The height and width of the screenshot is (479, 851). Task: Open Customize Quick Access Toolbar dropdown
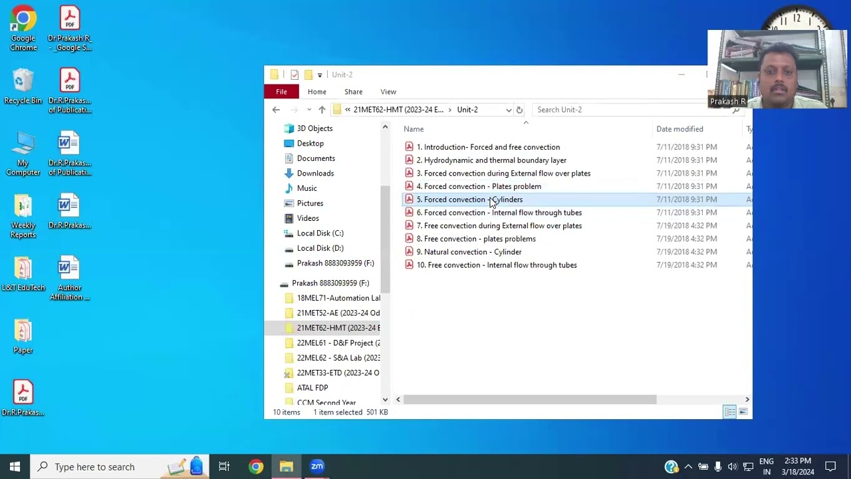[x=320, y=75]
